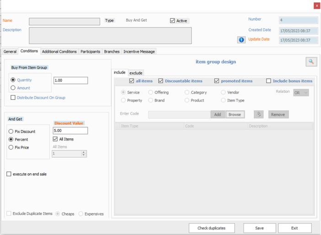321x235 pixels.
Task: Click the gray icon button left of Remove
Action: tap(258, 114)
